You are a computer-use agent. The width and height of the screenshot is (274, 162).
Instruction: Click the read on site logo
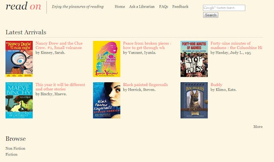click(x=24, y=6)
